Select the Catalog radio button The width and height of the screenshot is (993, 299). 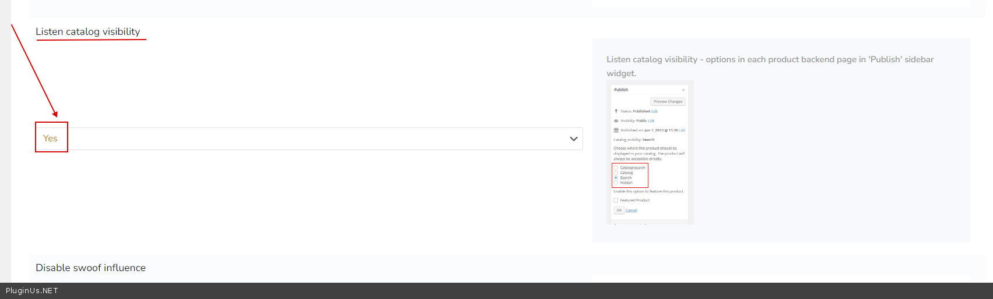pyautogui.click(x=616, y=173)
